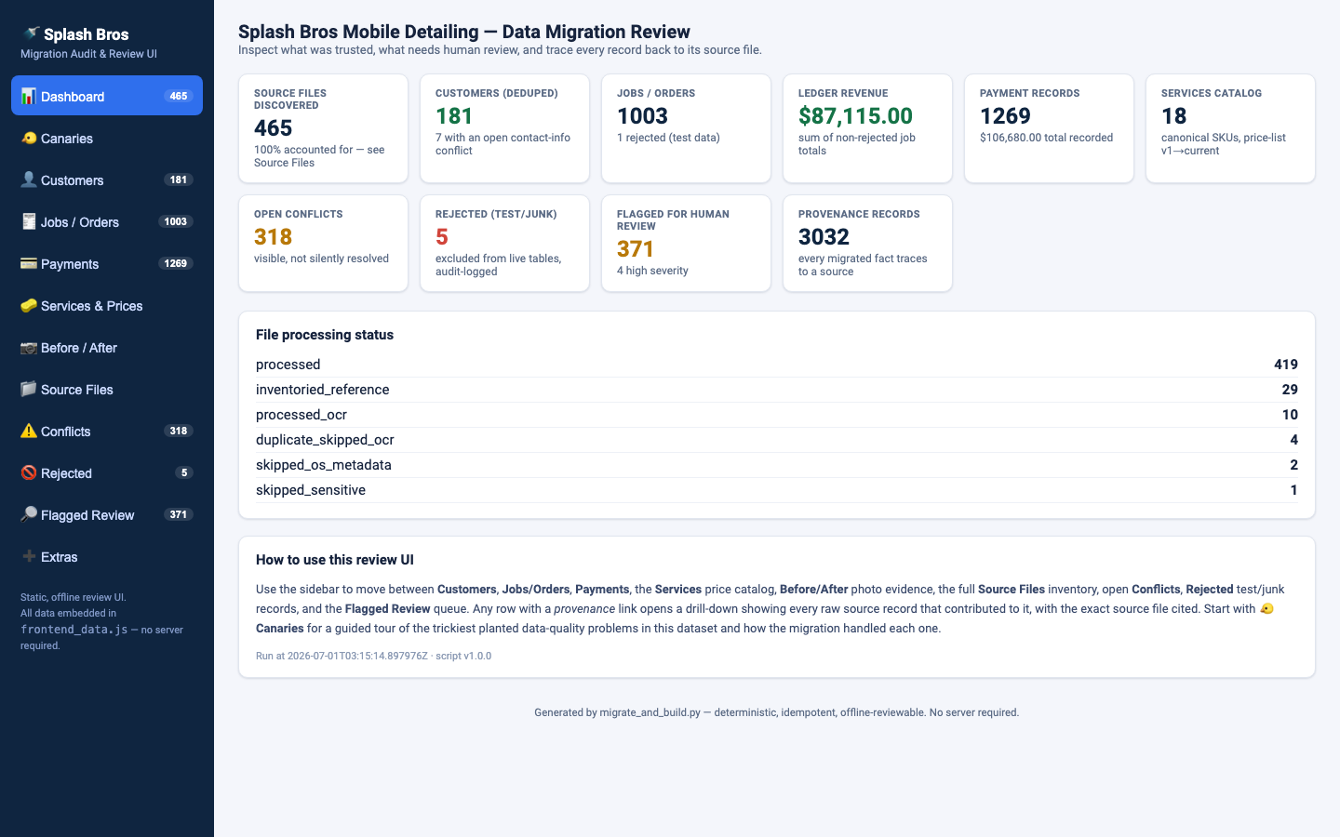Open the Dashboard sidebar item
The height and width of the screenshot is (837, 1340).
point(107,96)
